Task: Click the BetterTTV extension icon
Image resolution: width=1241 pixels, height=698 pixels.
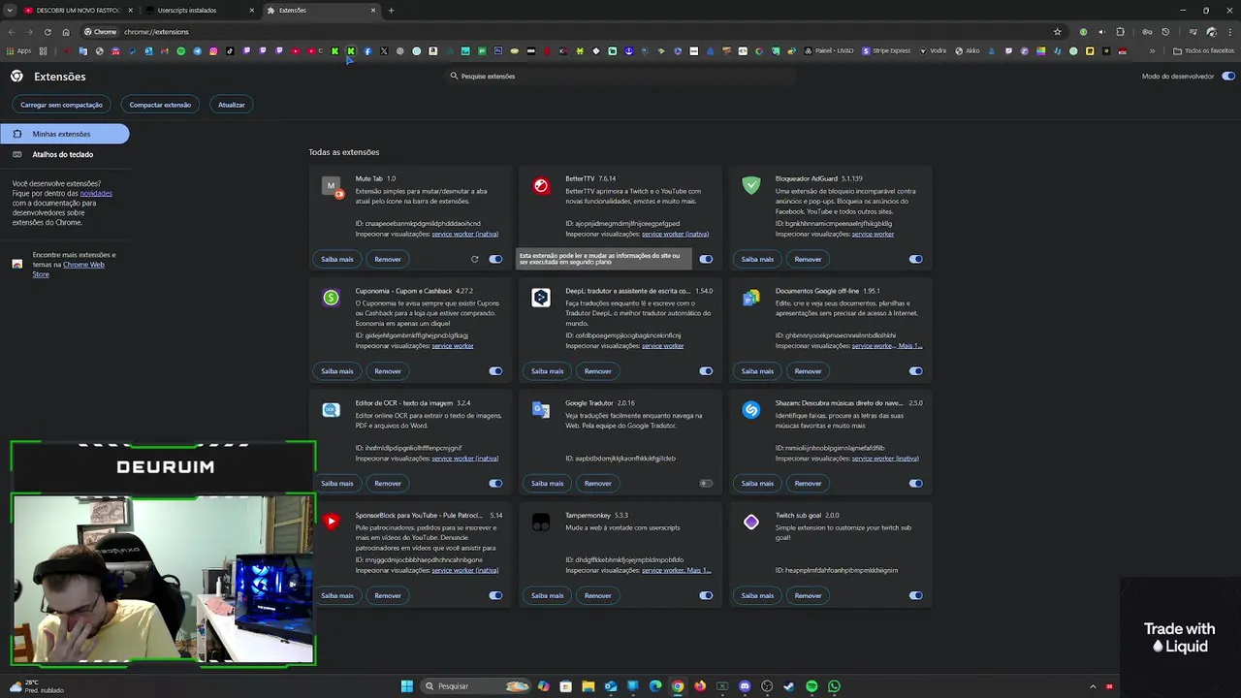Action: [x=541, y=186]
